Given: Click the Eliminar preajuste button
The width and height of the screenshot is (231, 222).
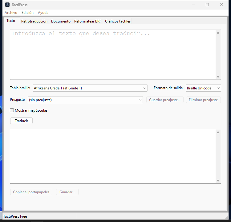Looking at the screenshot, I should pyautogui.click(x=203, y=100).
